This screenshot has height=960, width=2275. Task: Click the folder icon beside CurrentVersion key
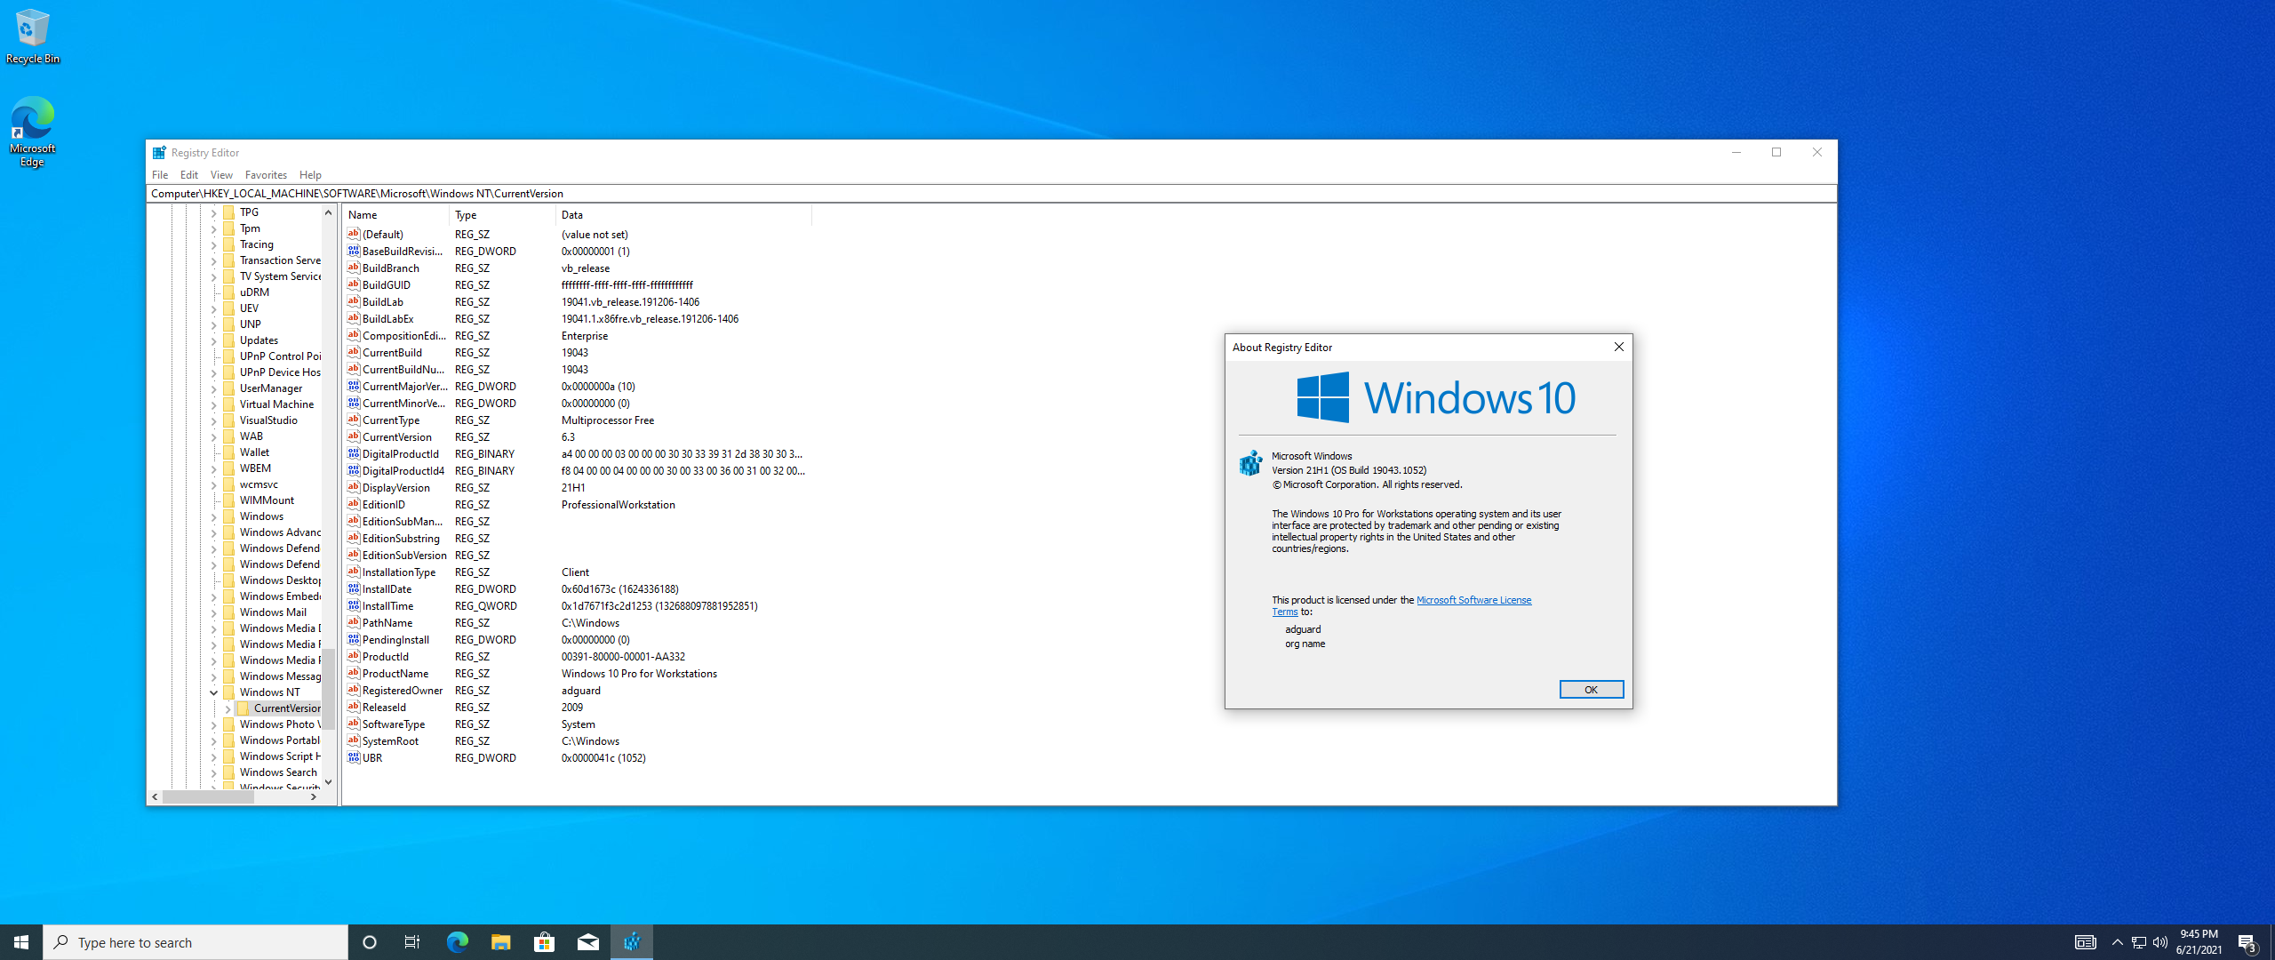[x=243, y=708]
